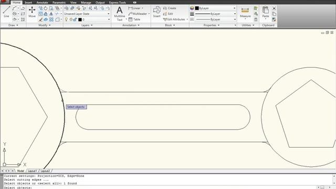
Task: Open the Multileader dropdown arrow
Action: 149,14
